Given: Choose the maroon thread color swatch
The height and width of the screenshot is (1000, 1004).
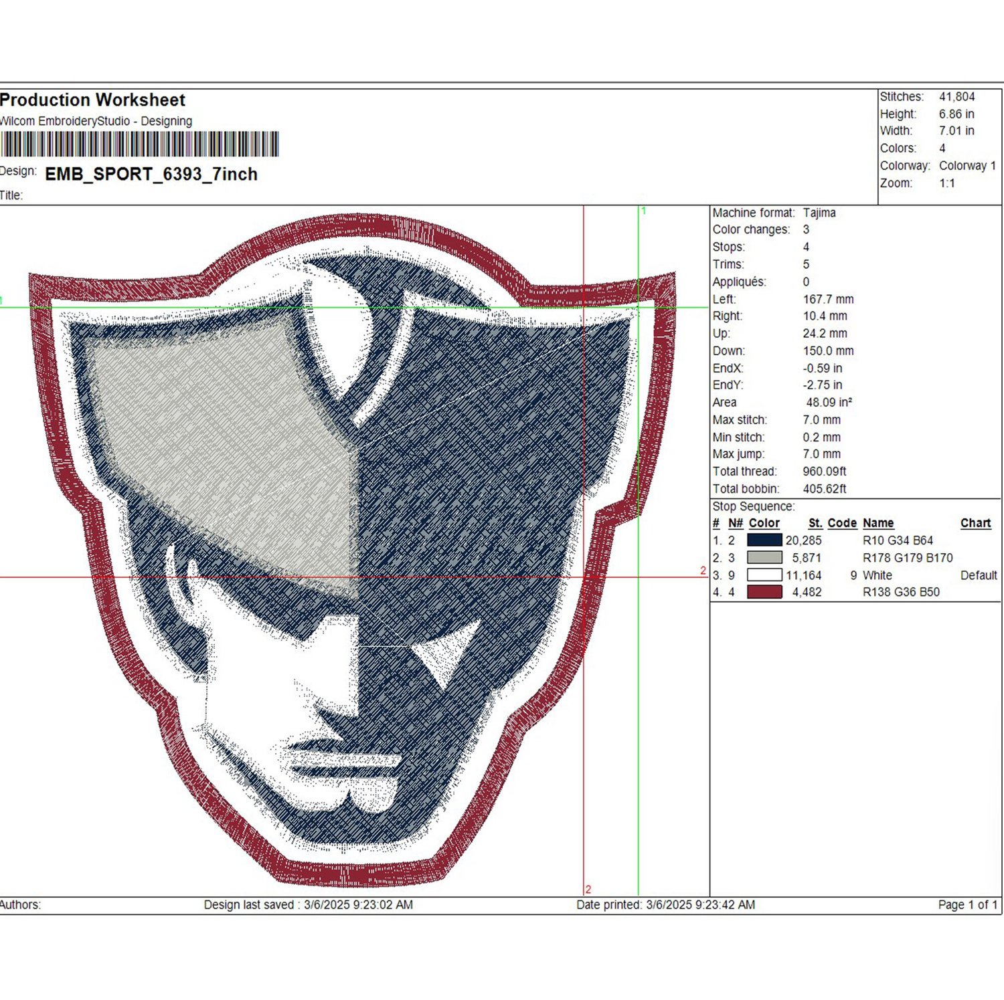Looking at the screenshot, I should 764,592.
